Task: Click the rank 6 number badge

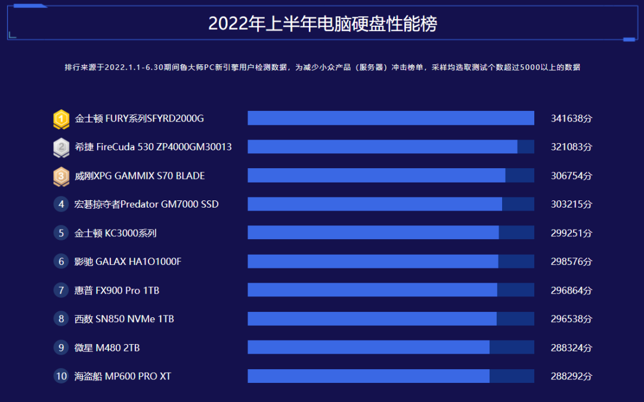Action: click(61, 261)
